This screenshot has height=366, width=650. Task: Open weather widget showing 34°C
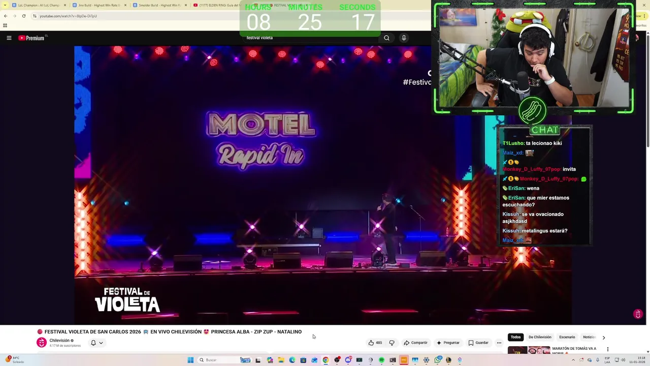(x=14, y=360)
